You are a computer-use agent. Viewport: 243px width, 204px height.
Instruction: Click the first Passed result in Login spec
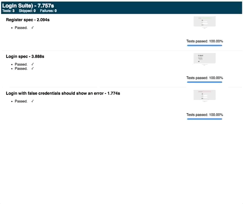pyautogui.click(x=21, y=64)
